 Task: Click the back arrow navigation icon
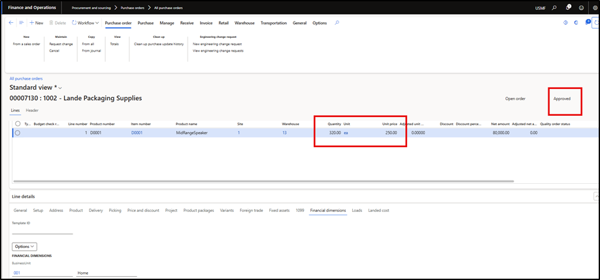[11, 23]
